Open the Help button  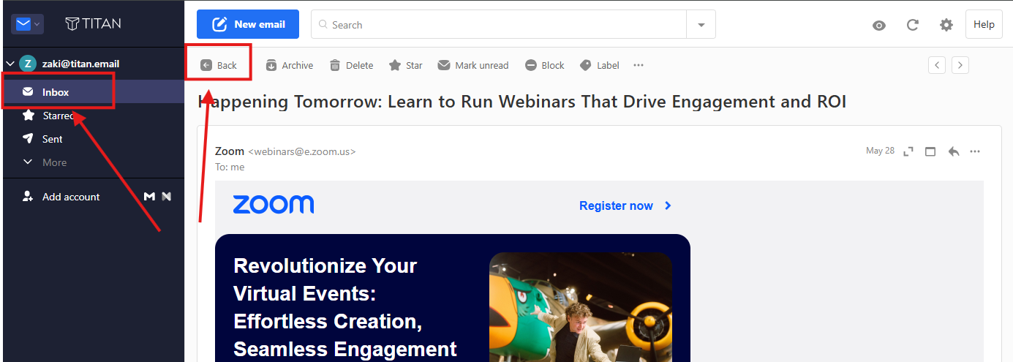tap(984, 24)
